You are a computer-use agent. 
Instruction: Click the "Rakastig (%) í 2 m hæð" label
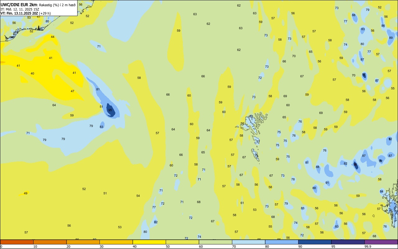[57, 5]
